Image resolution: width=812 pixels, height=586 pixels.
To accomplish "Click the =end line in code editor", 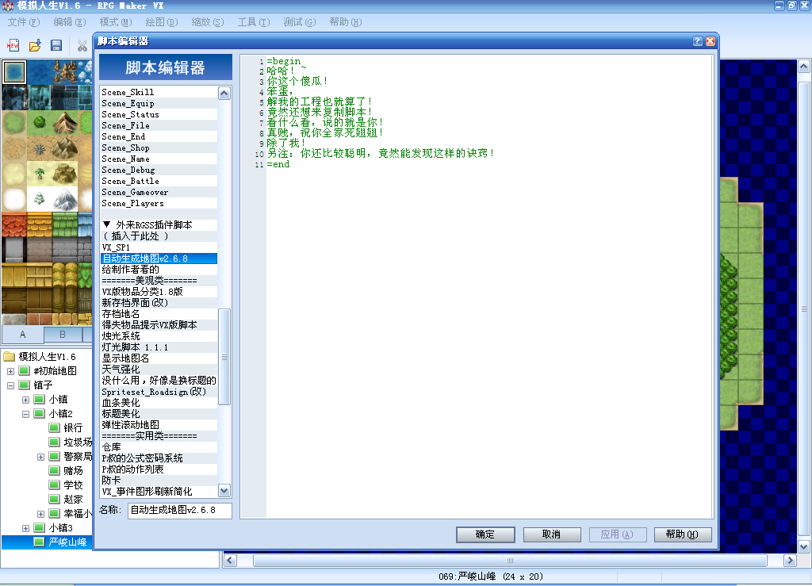I will pos(278,164).
